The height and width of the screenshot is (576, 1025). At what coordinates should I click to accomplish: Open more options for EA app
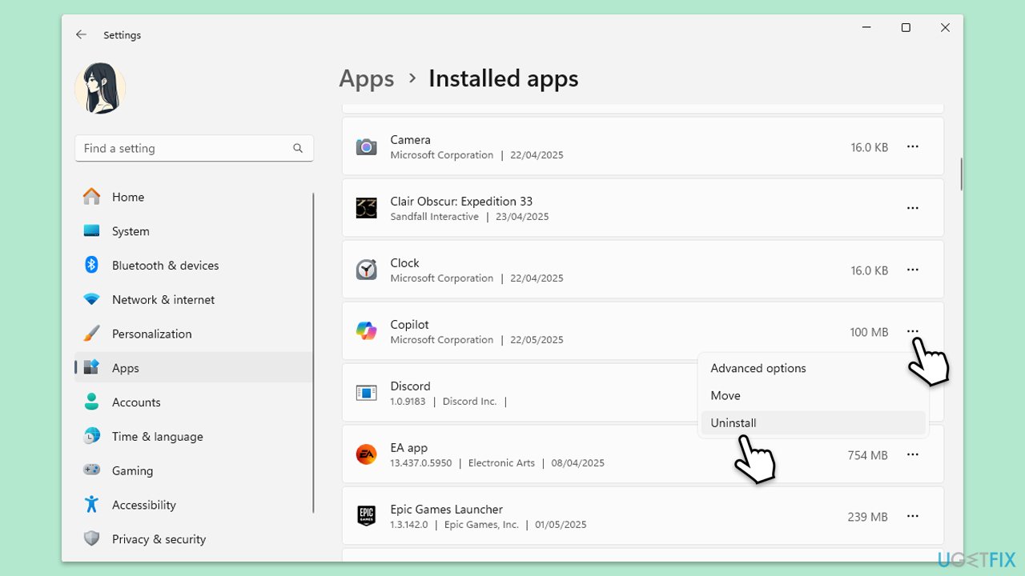(913, 454)
